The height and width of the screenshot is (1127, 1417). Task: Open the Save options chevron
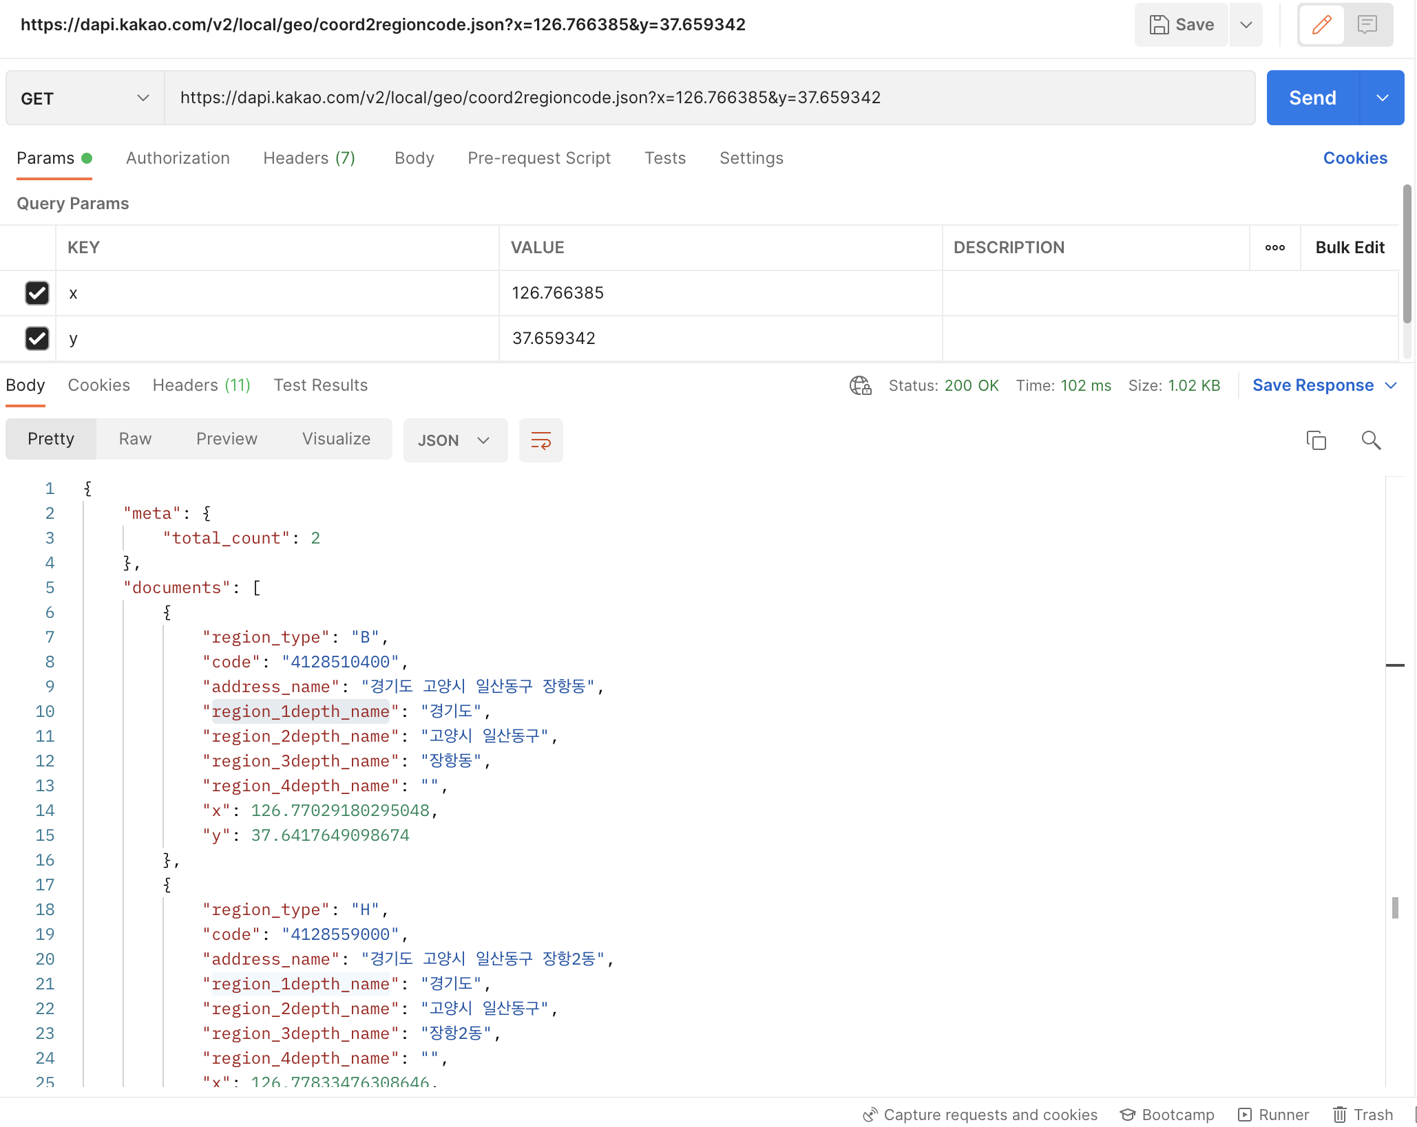[1246, 25]
